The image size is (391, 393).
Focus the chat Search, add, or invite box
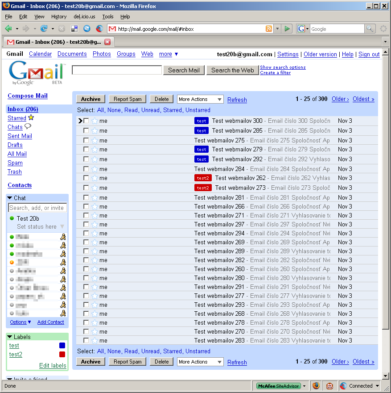[x=37, y=208]
